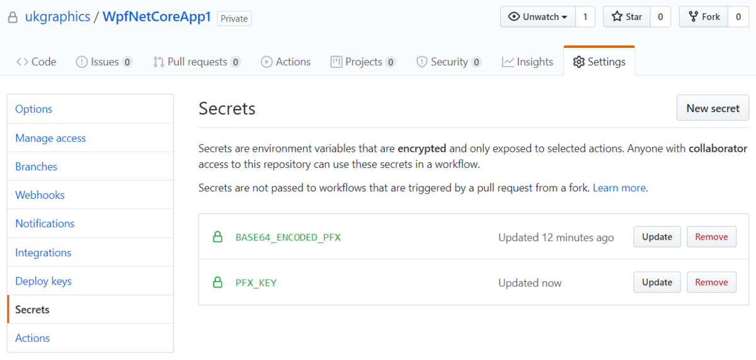
Task: Open the Code tab
Action: (x=37, y=62)
